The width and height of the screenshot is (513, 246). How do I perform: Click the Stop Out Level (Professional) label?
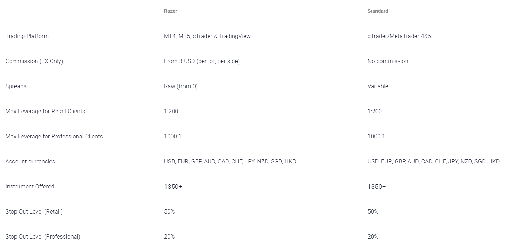(x=43, y=236)
